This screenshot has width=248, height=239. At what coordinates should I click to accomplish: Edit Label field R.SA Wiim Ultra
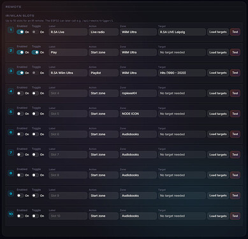(68, 73)
